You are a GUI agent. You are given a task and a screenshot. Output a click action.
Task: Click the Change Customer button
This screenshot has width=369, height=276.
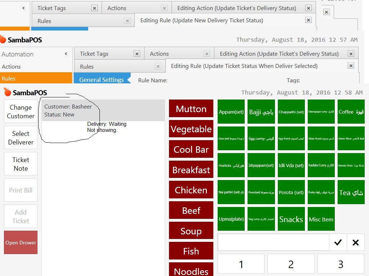(21, 111)
